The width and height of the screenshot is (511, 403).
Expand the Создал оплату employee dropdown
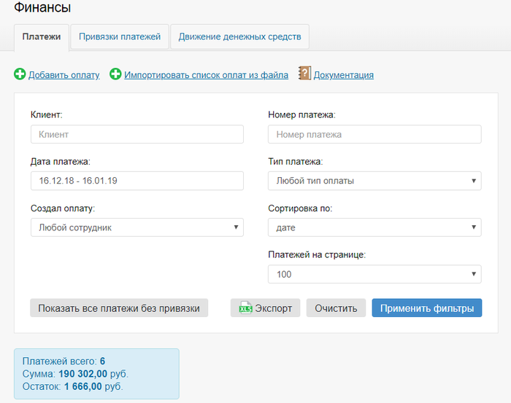coord(137,227)
